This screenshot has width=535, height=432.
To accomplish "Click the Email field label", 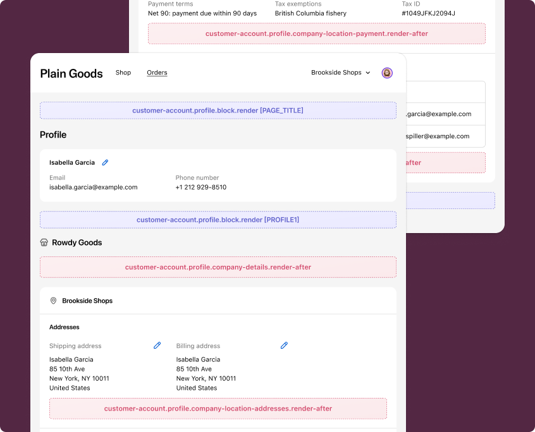I will coord(57,177).
